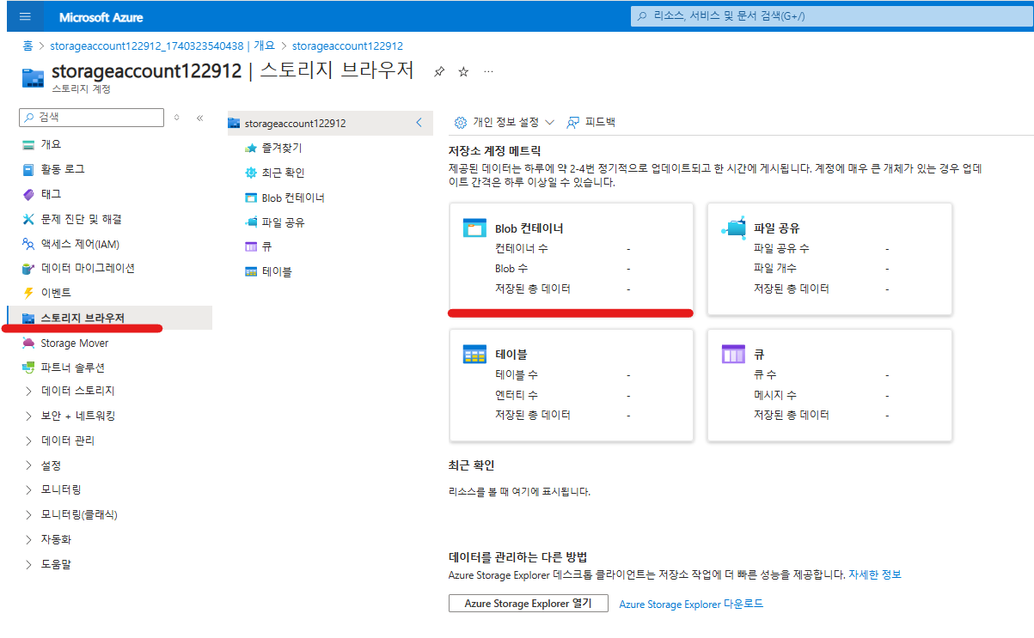Screen dimensions: 1034x638
Task: Click the Blob 컨테이너 card icon
Action: (x=474, y=228)
